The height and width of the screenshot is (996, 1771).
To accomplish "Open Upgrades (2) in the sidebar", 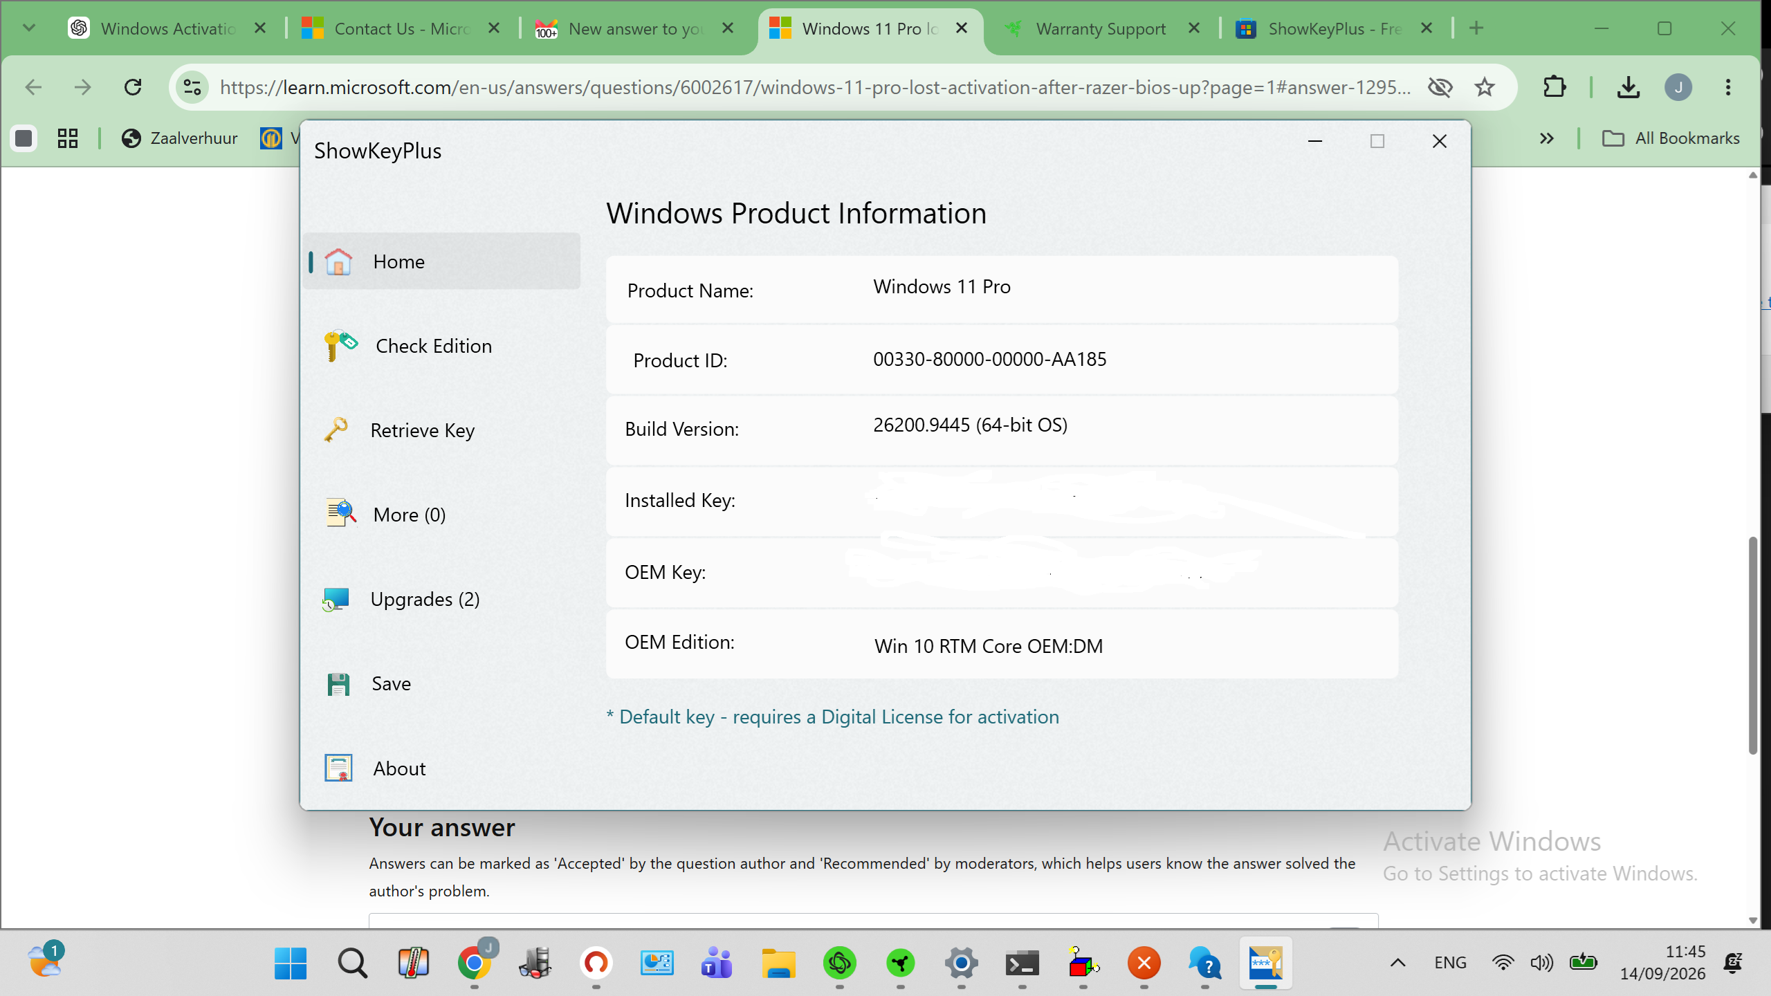I will (441, 599).
